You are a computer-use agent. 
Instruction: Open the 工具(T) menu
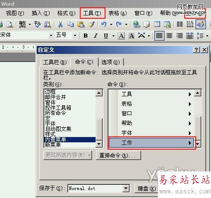pyautogui.click(x=92, y=13)
